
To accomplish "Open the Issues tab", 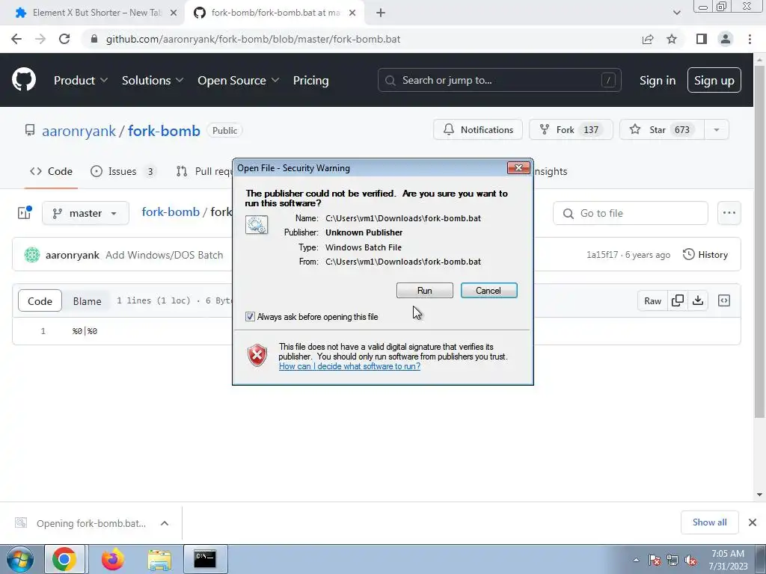I will [x=123, y=171].
